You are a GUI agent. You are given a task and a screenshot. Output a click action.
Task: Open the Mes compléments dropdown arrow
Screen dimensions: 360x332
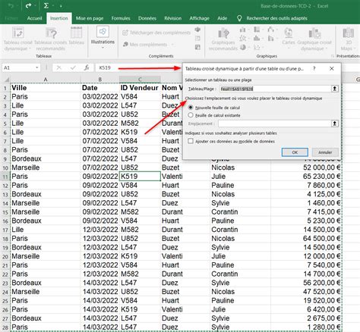172,45
